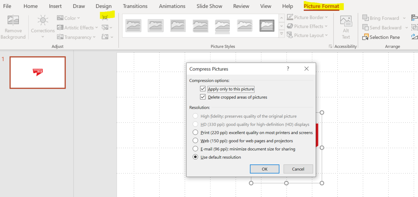Apply the second picture style thumbnail
This screenshot has width=418, height=197.
click(156, 26)
